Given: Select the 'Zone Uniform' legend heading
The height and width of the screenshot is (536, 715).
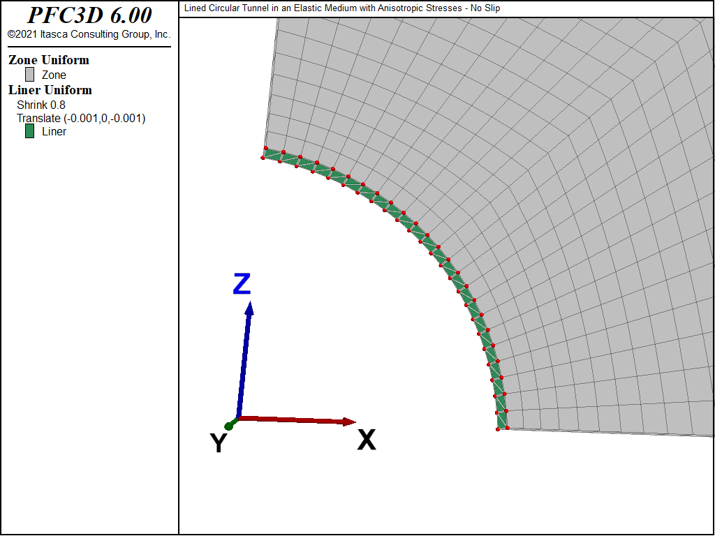Looking at the screenshot, I should point(49,60).
